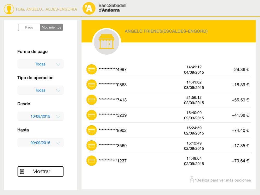Image resolution: width=260 pixels, height=195 pixels.
Task: Tap merchant name ANGELO FRIENDS(ESCALDES-ENGORD)
Action: [x=166, y=31]
